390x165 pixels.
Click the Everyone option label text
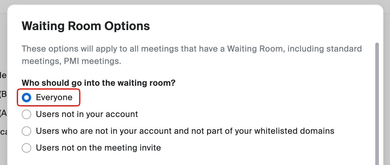point(54,98)
